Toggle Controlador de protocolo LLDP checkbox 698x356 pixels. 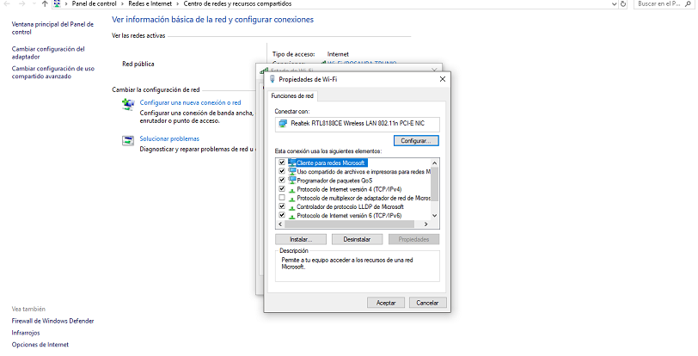point(282,206)
